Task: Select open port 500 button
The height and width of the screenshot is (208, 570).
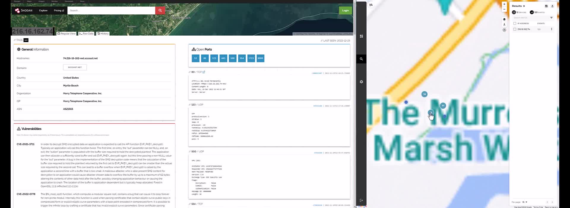Action: tap(232, 58)
